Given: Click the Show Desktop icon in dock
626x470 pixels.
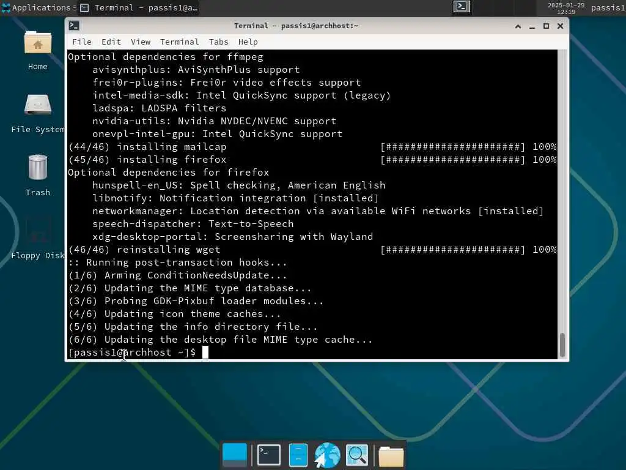Looking at the screenshot, I should 235,455.
